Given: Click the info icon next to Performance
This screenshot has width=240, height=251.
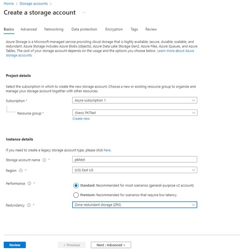Looking at the screenshot, I should (29, 184).
